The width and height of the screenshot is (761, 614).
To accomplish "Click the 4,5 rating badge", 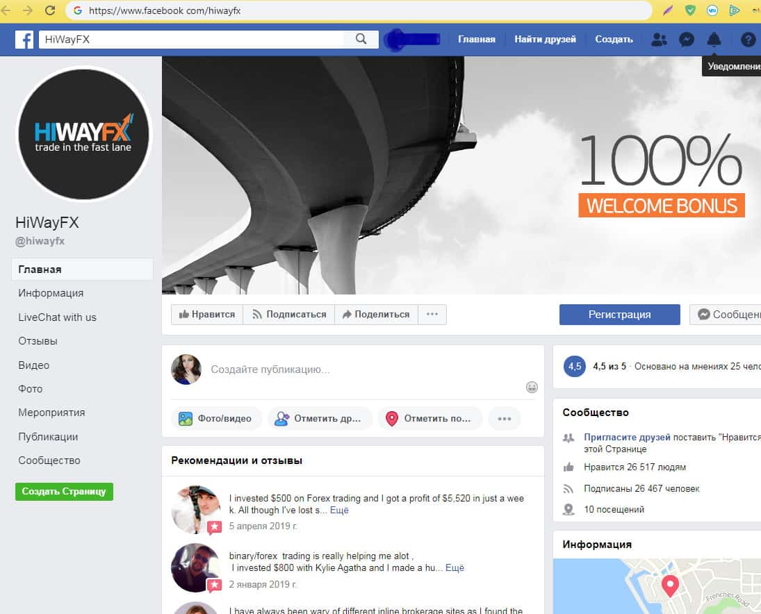I will [x=574, y=366].
